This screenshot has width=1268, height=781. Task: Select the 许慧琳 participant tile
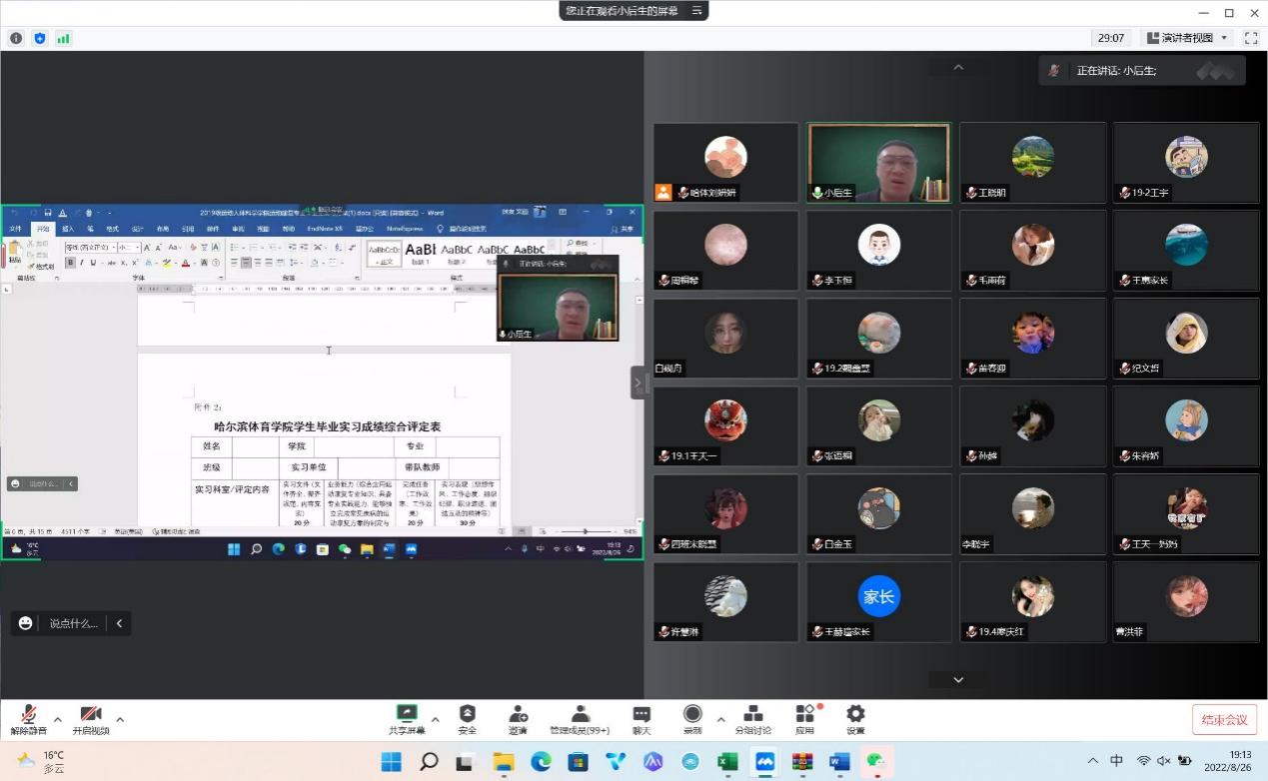click(x=725, y=601)
